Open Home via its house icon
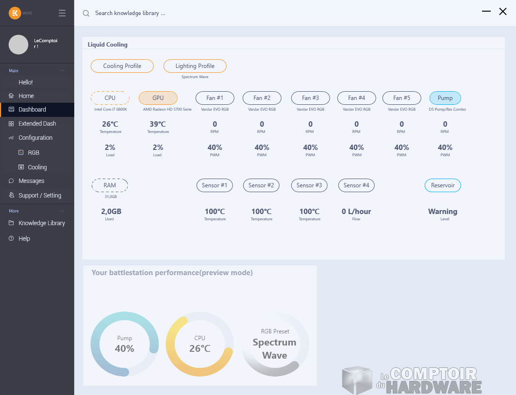The width and height of the screenshot is (516, 395). click(12, 96)
